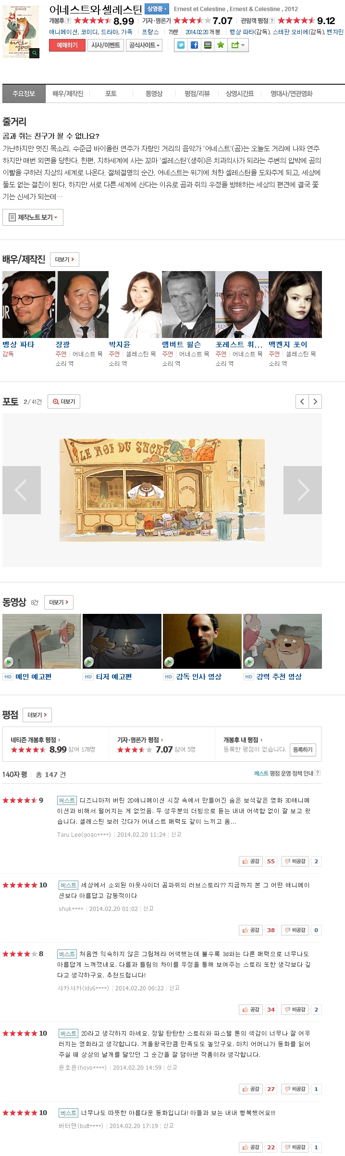345x1156 pixels.
Task: Open actor 박지윤's profile photo
Action: pyautogui.click(x=135, y=304)
